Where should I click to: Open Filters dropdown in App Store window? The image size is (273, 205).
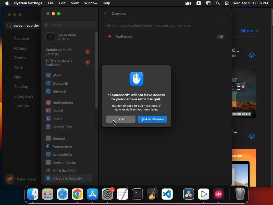(x=250, y=31)
